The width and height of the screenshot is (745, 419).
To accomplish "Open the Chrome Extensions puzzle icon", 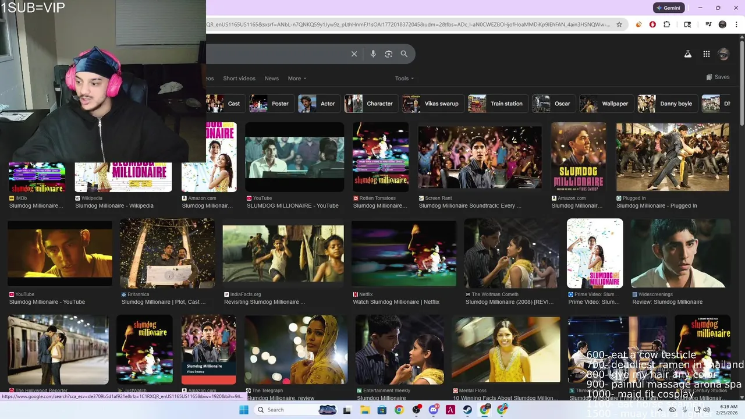I will coord(667,24).
